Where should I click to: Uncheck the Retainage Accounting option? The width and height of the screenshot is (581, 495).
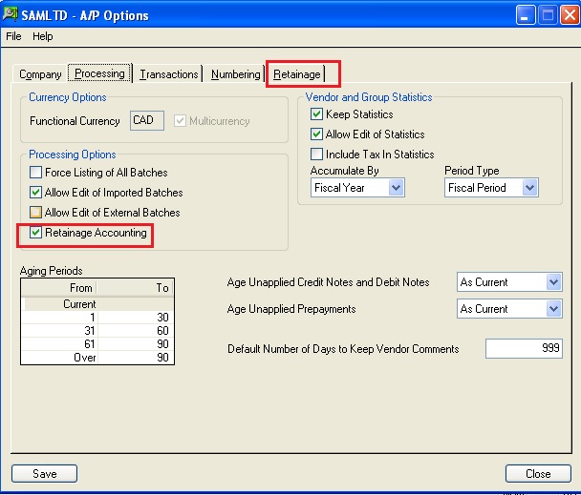point(35,233)
